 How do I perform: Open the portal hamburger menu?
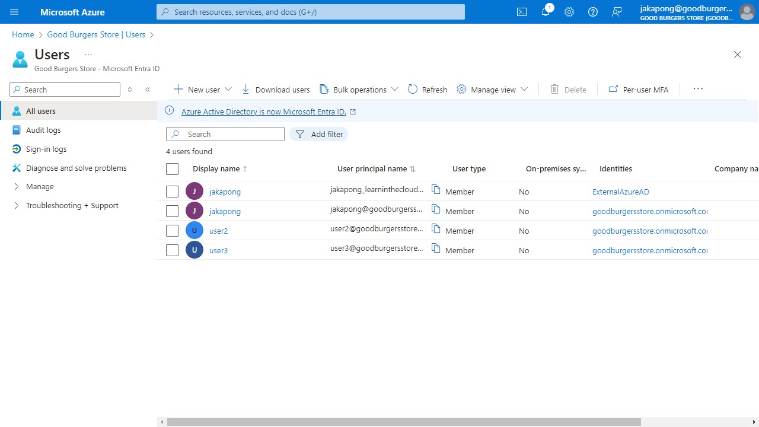pyautogui.click(x=14, y=12)
